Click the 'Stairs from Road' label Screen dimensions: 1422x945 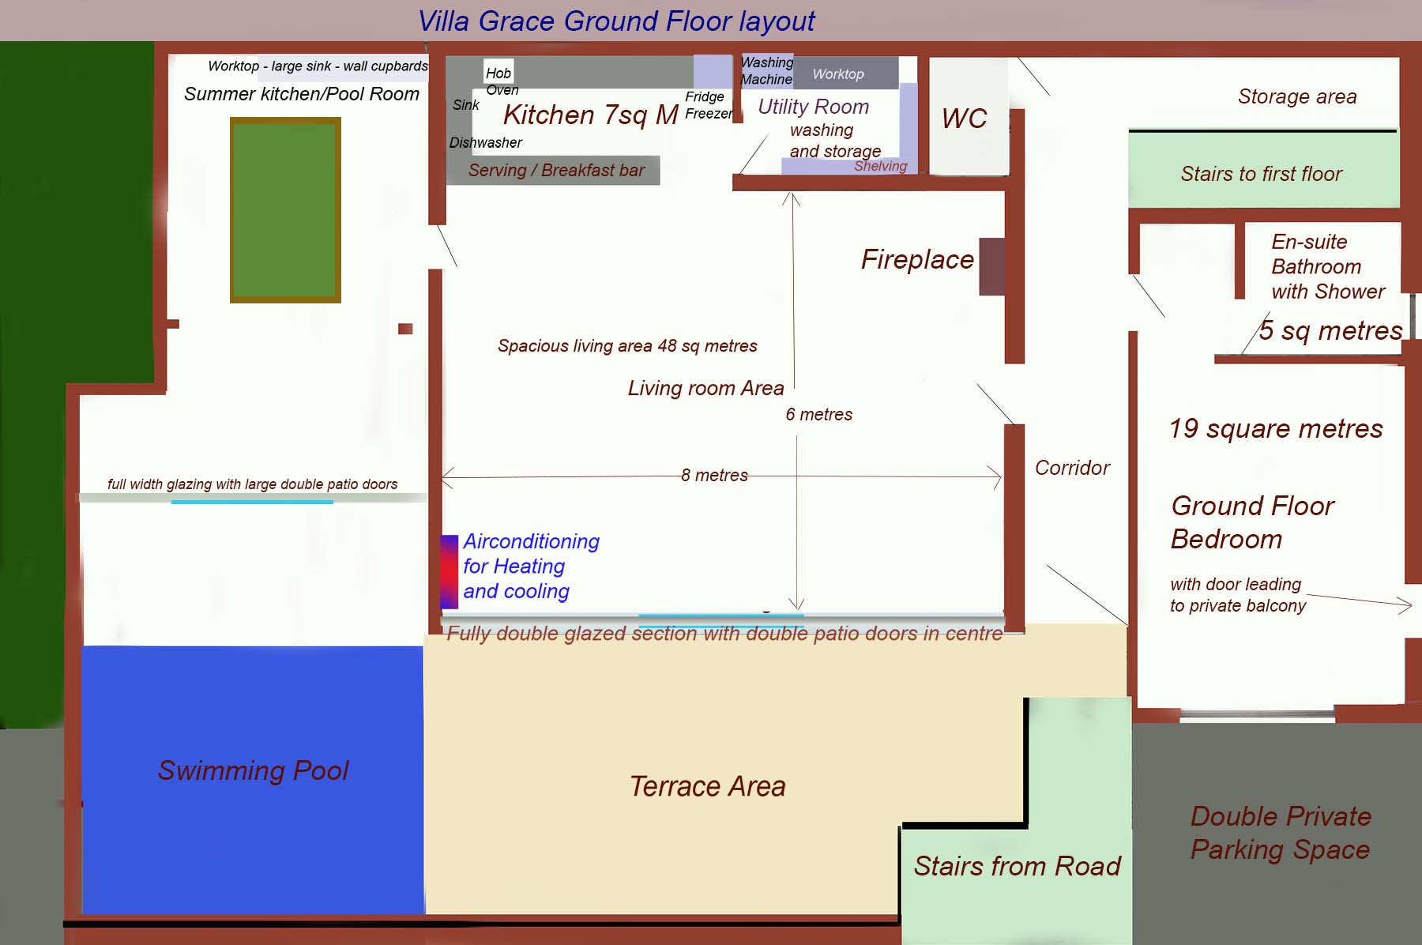tap(1017, 866)
